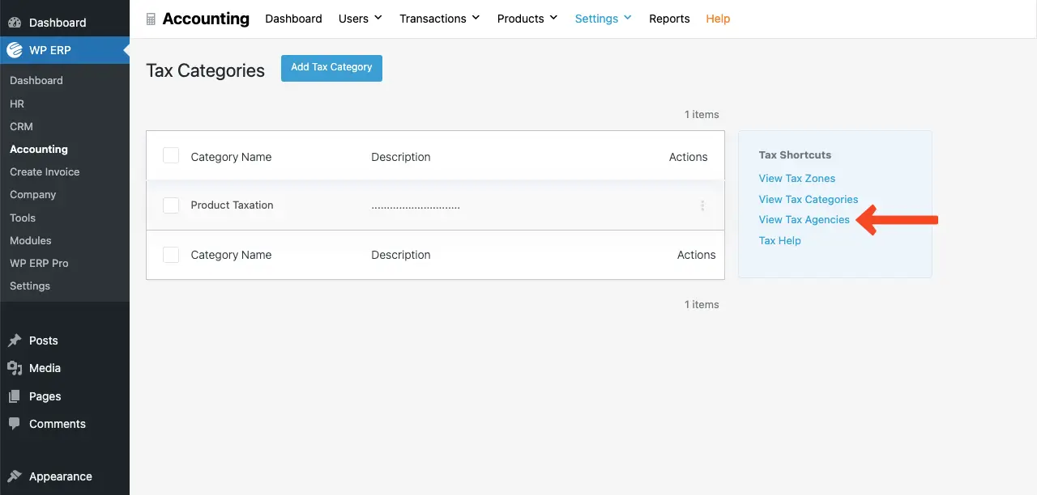
Task: Expand the Users dropdown menu
Action: click(x=361, y=19)
